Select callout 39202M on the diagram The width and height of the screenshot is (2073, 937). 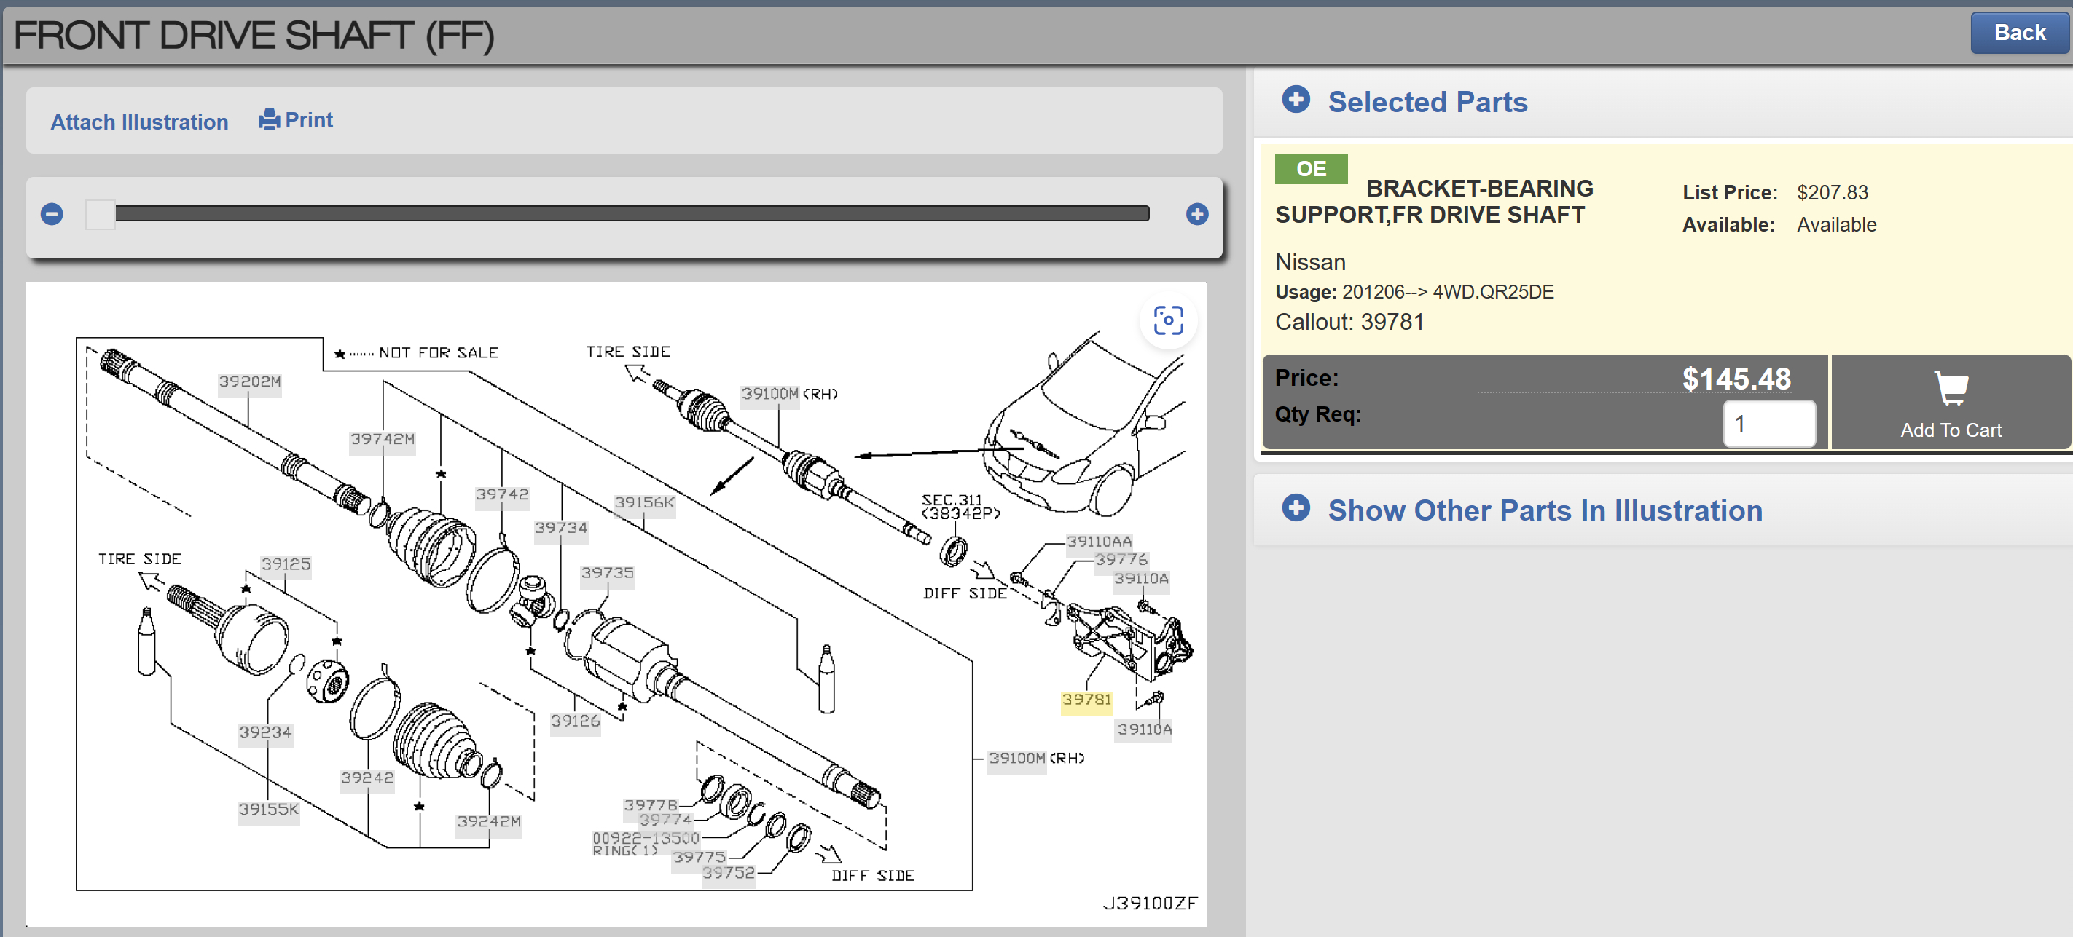pos(249,381)
